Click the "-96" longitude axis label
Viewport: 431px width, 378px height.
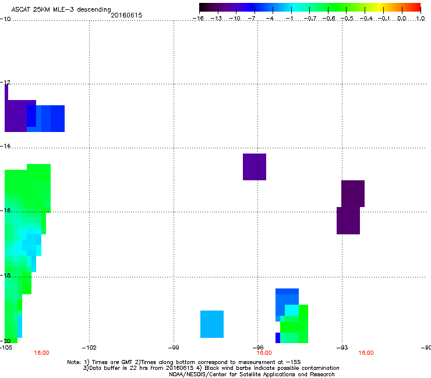(257, 348)
